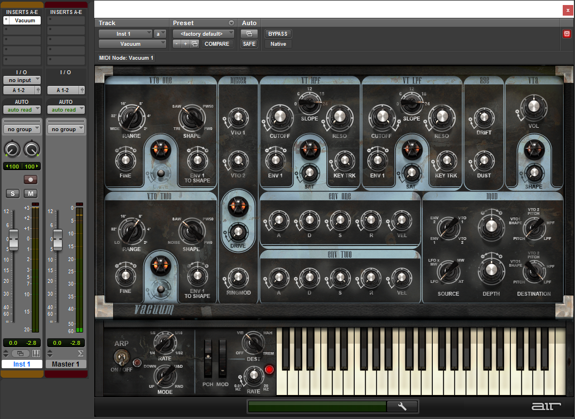This screenshot has width=575, height=419.
Task: Click the Auto plug-in automation enable icon
Action: pyautogui.click(x=249, y=33)
